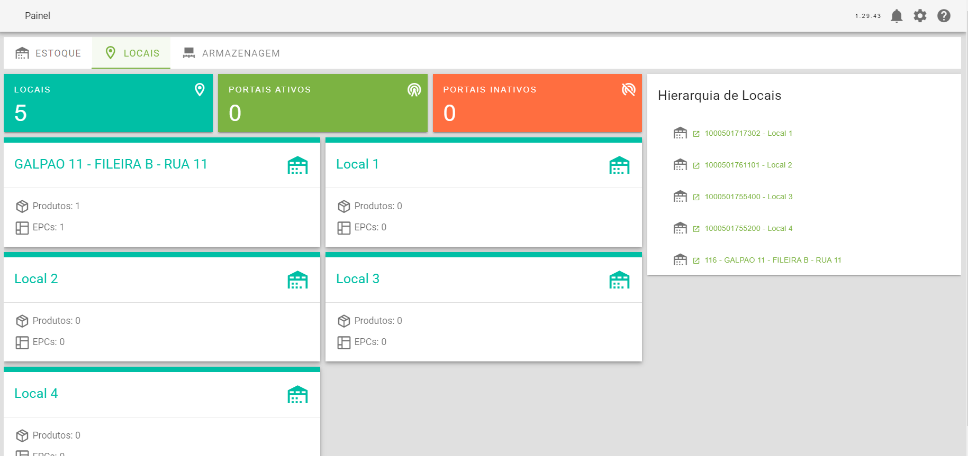Click EPCs: 1 in GALPAO 11 card
The width and height of the screenshot is (968, 456).
tap(48, 227)
